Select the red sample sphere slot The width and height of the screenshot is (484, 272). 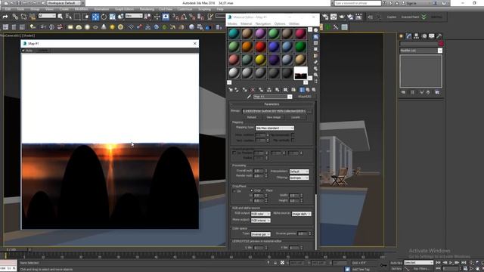(x=260, y=47)
